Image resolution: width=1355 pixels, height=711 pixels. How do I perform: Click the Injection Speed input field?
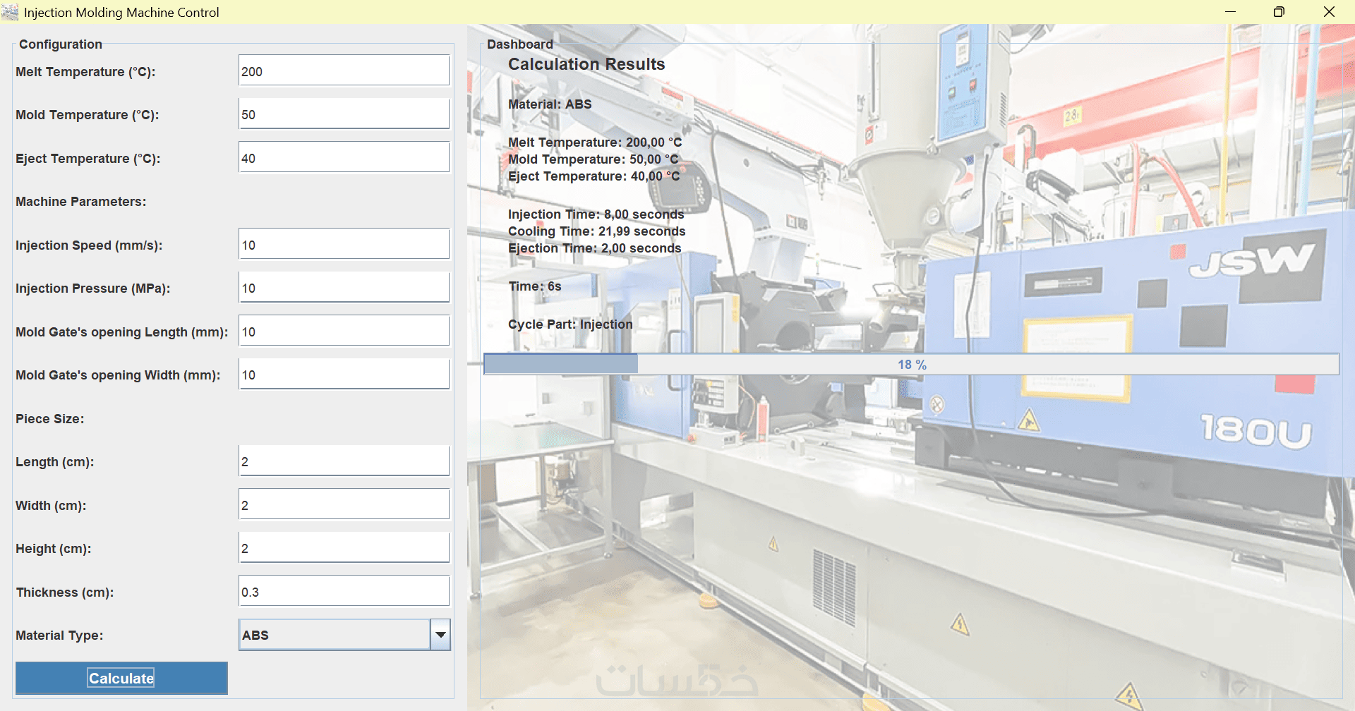point(344,244)
